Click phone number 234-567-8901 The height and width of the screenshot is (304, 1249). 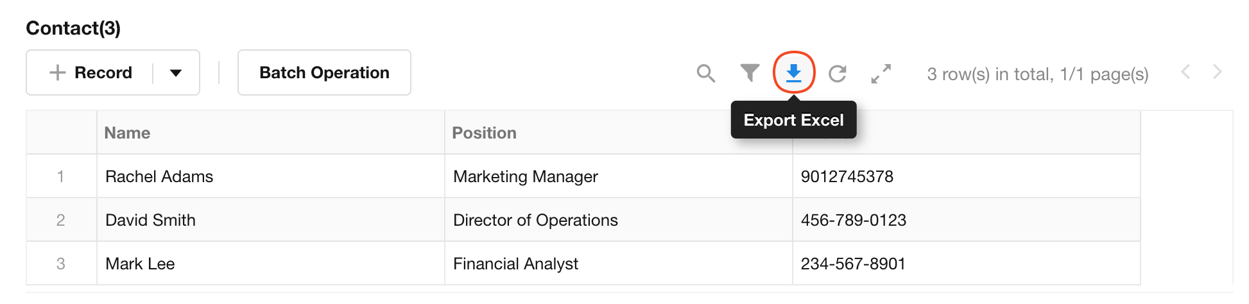[x=853, y=264]
